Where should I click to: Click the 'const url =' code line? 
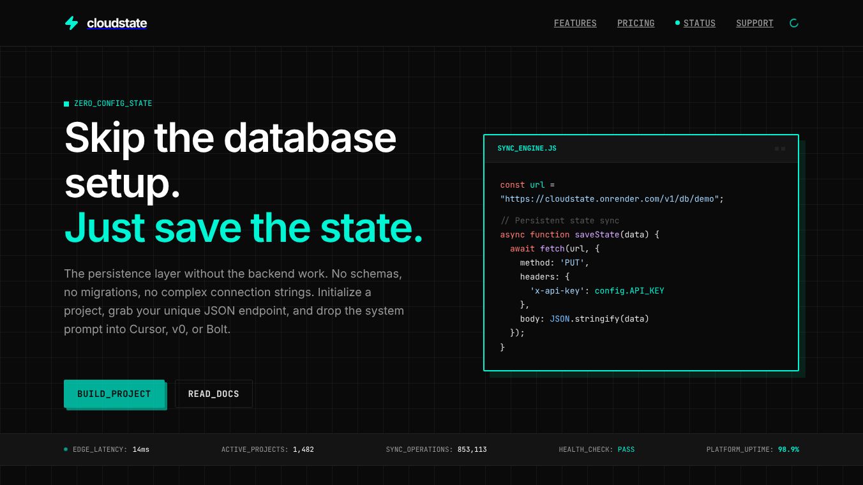click(x=527, y=184)
